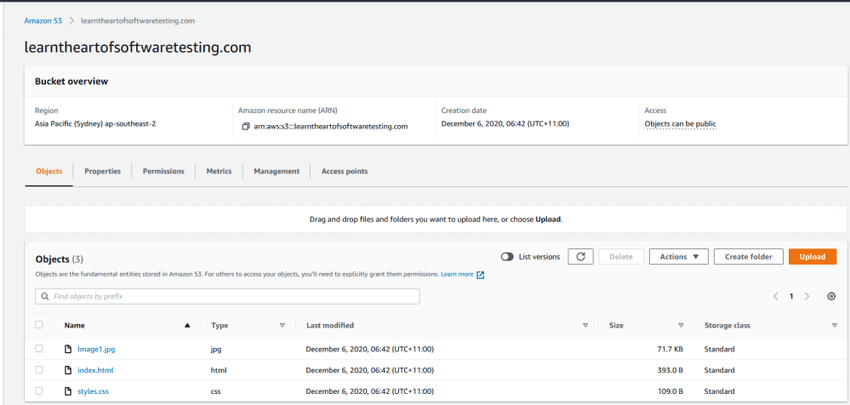Click the Create folder button

click(749, 256)
